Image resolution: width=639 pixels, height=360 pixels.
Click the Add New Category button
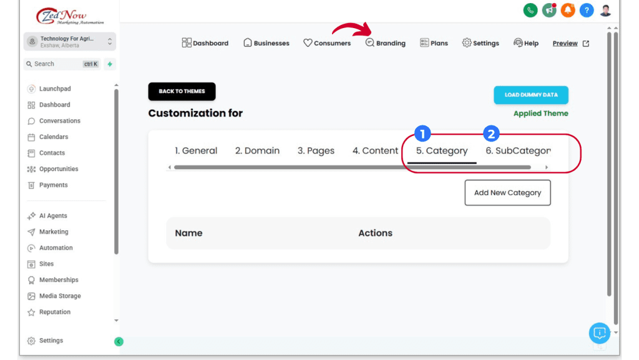[507, 192]
